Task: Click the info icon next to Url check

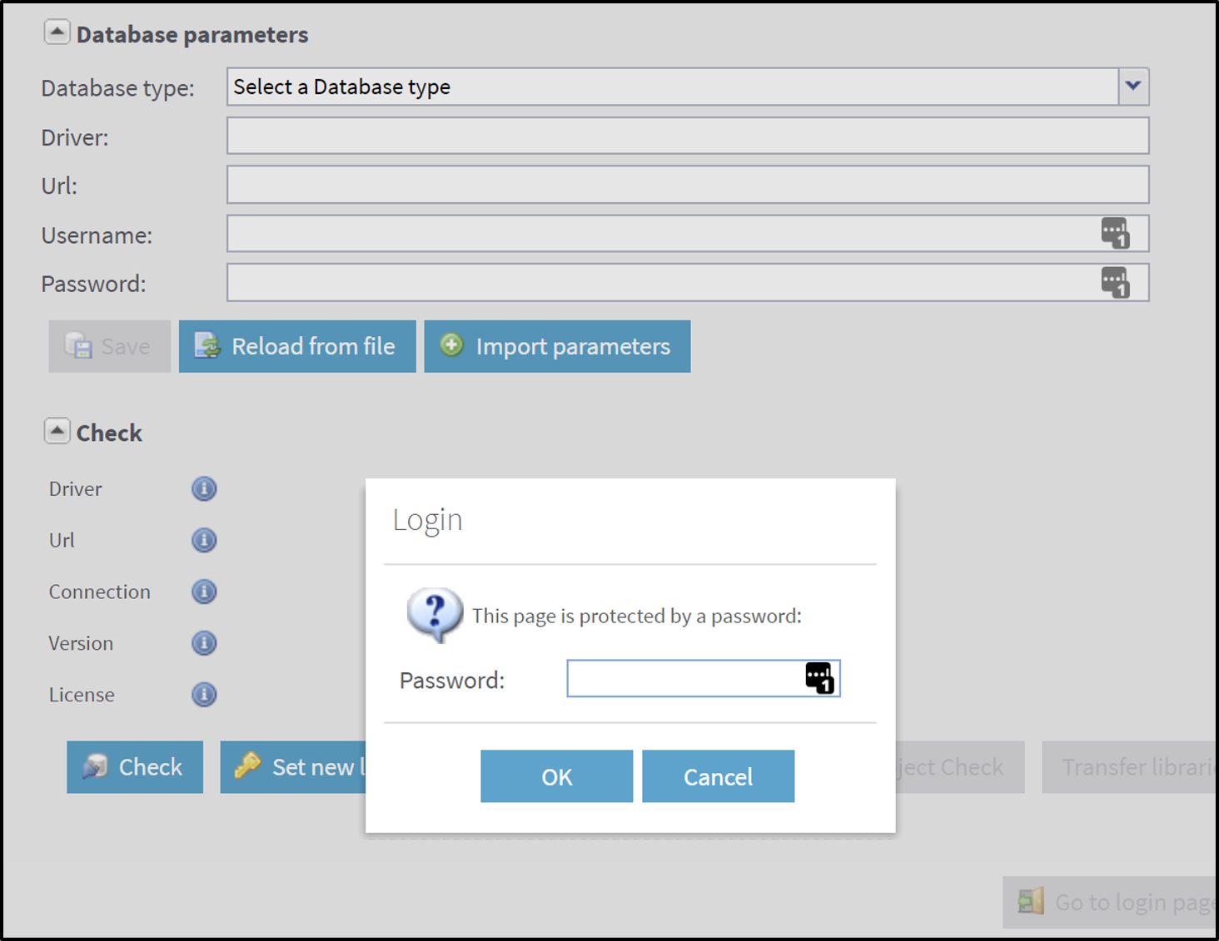Action: (x=204, y=540)
